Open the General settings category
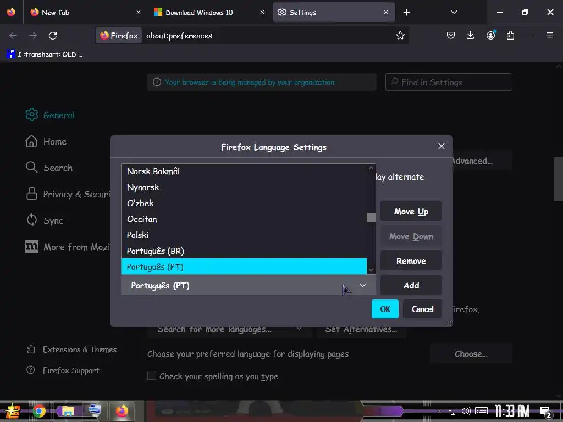Screen dimensions: 563x422 tap(50, 115)
